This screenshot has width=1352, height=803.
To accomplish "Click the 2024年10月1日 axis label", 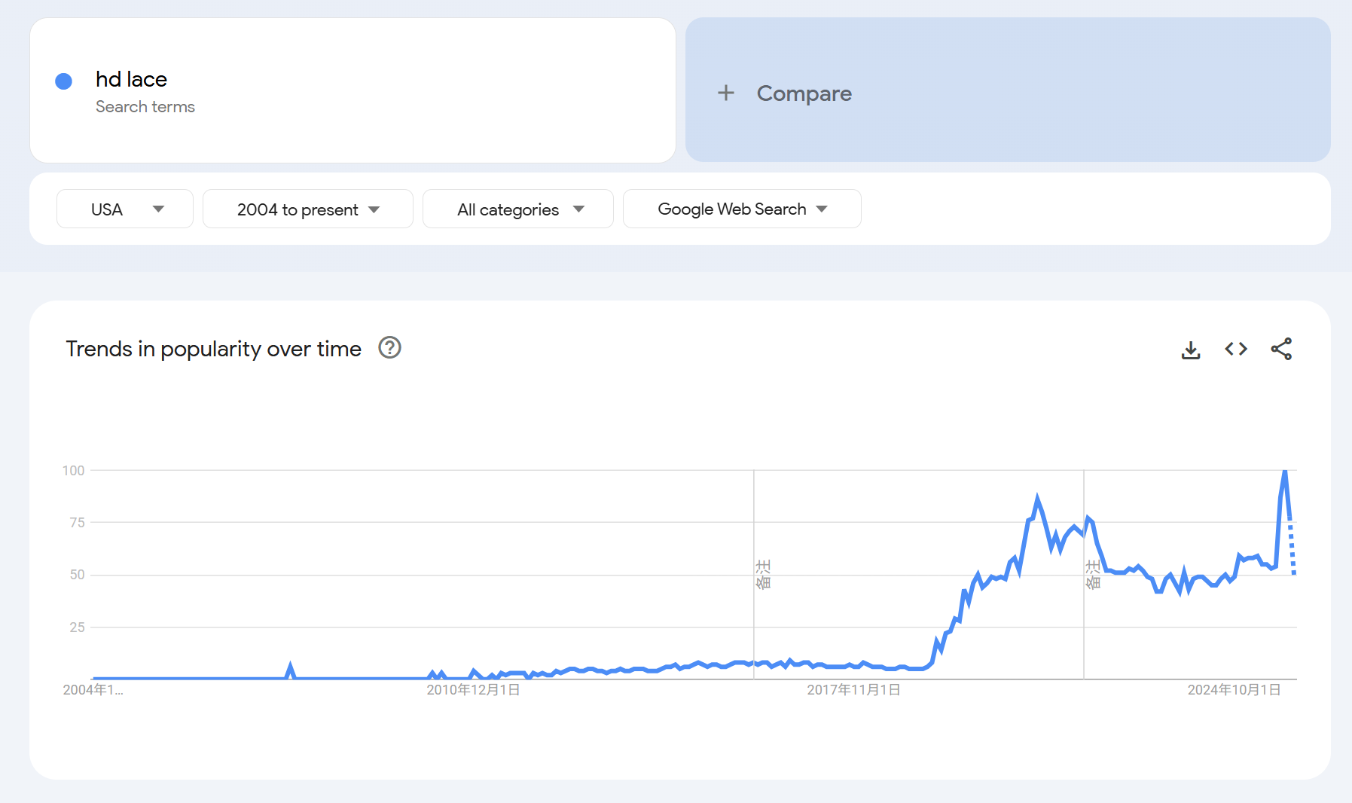I will (x=1234, y=690).
